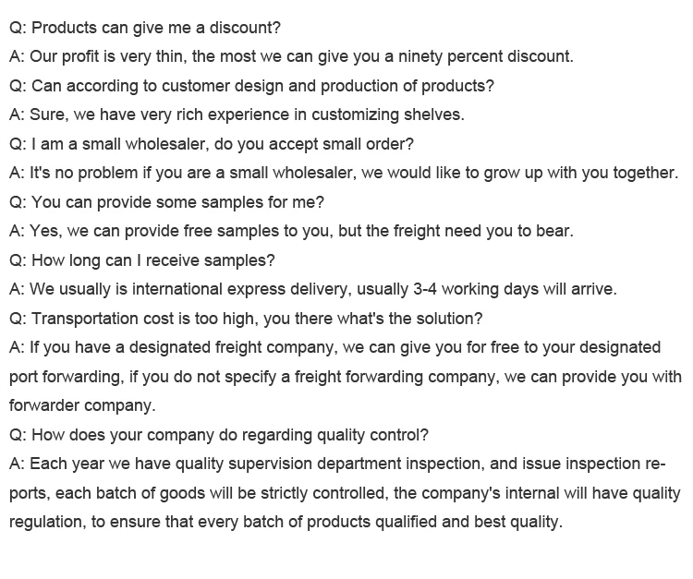Select the line starting "port forwarding, if you do not specify"
Image resolution: width=693 pixels, height=579 pixels.
[x=346, y=377]
